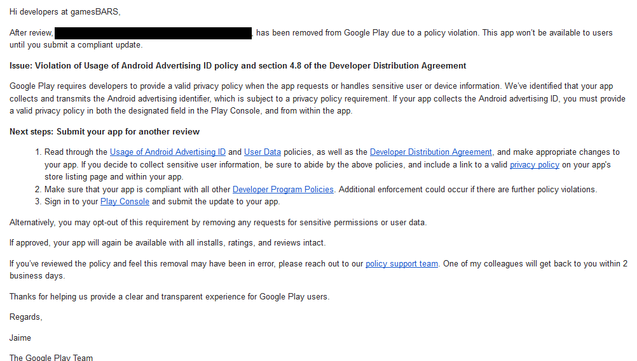Click the 'Alternatively, you may opt-out' paragraph

coord(218,223)
